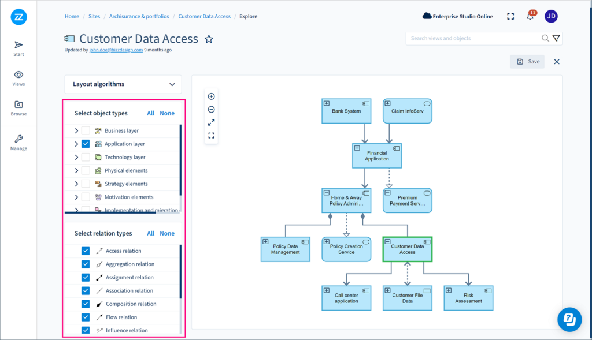Viewport: 592px width, 340px height.
Task: Go to Sites breadcrumb
Action: (94, 16)
